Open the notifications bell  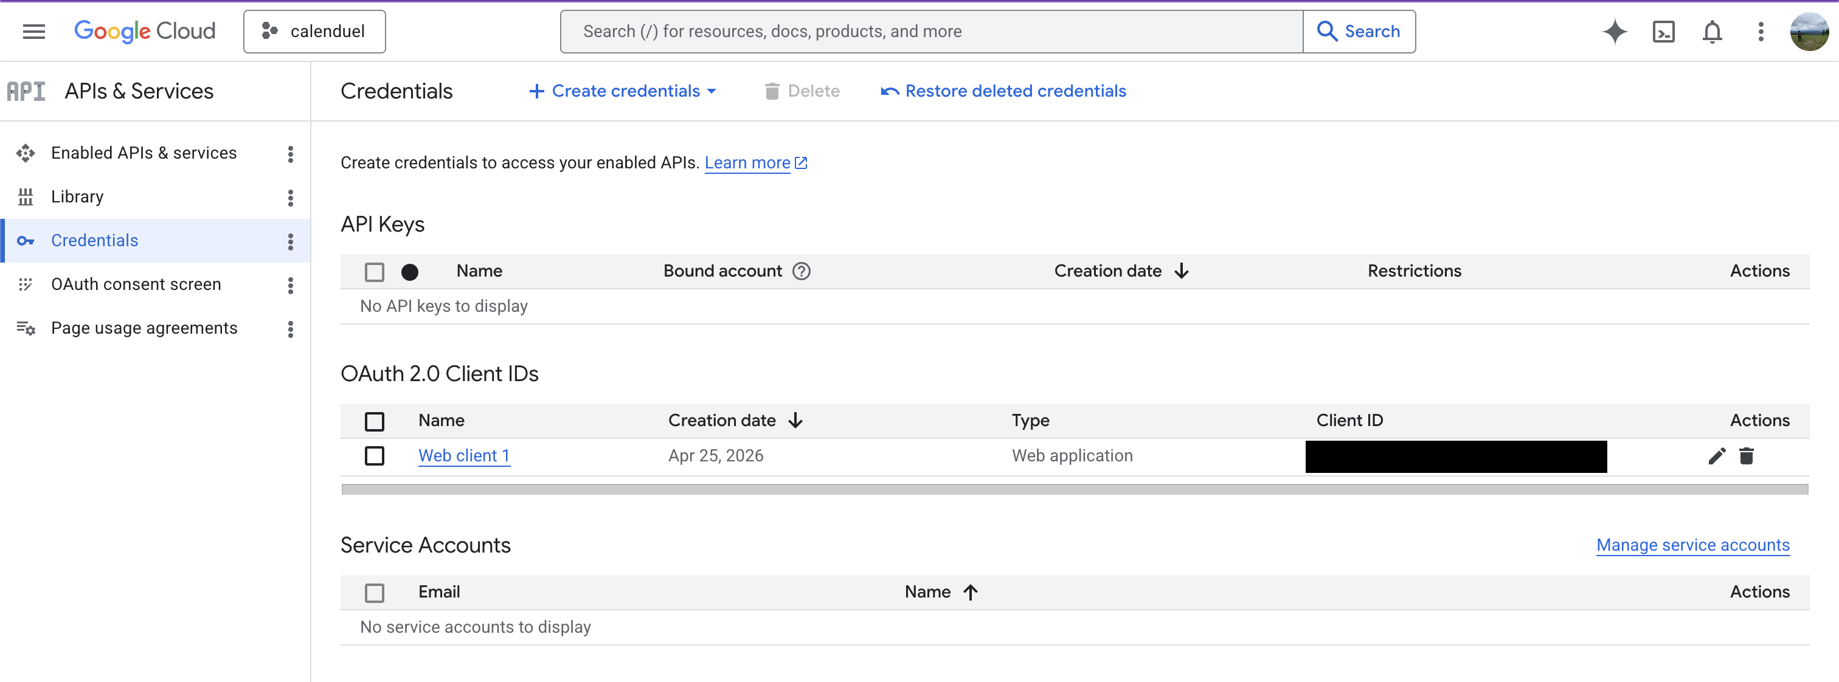tap(1712, 32)
